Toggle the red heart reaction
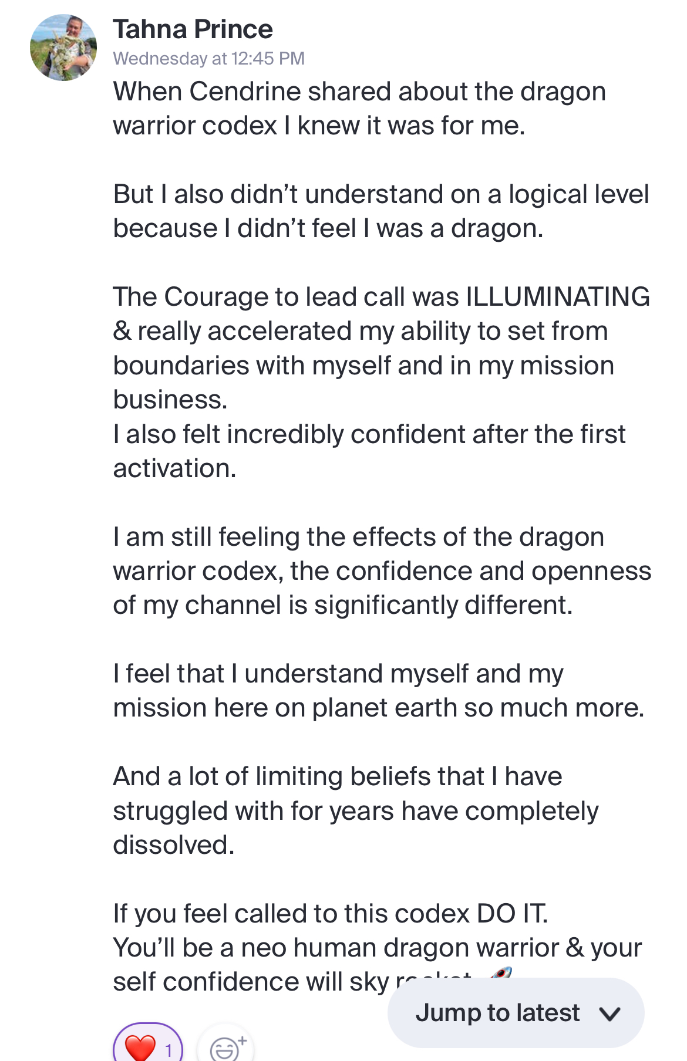The image size is (687, 1061). 140,1046
